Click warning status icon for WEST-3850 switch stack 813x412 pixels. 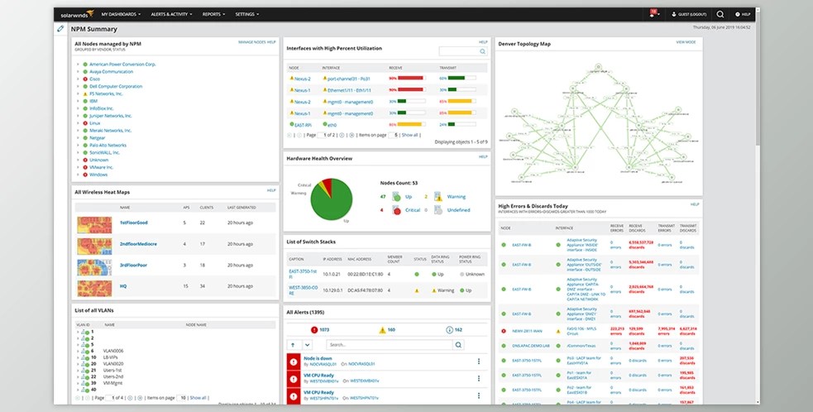[416, 290]
